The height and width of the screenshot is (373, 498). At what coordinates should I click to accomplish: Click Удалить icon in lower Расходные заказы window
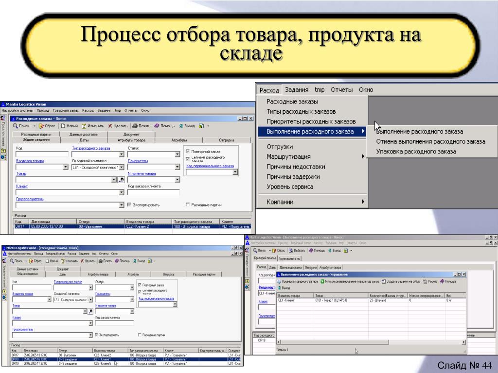tap(82, 261)
